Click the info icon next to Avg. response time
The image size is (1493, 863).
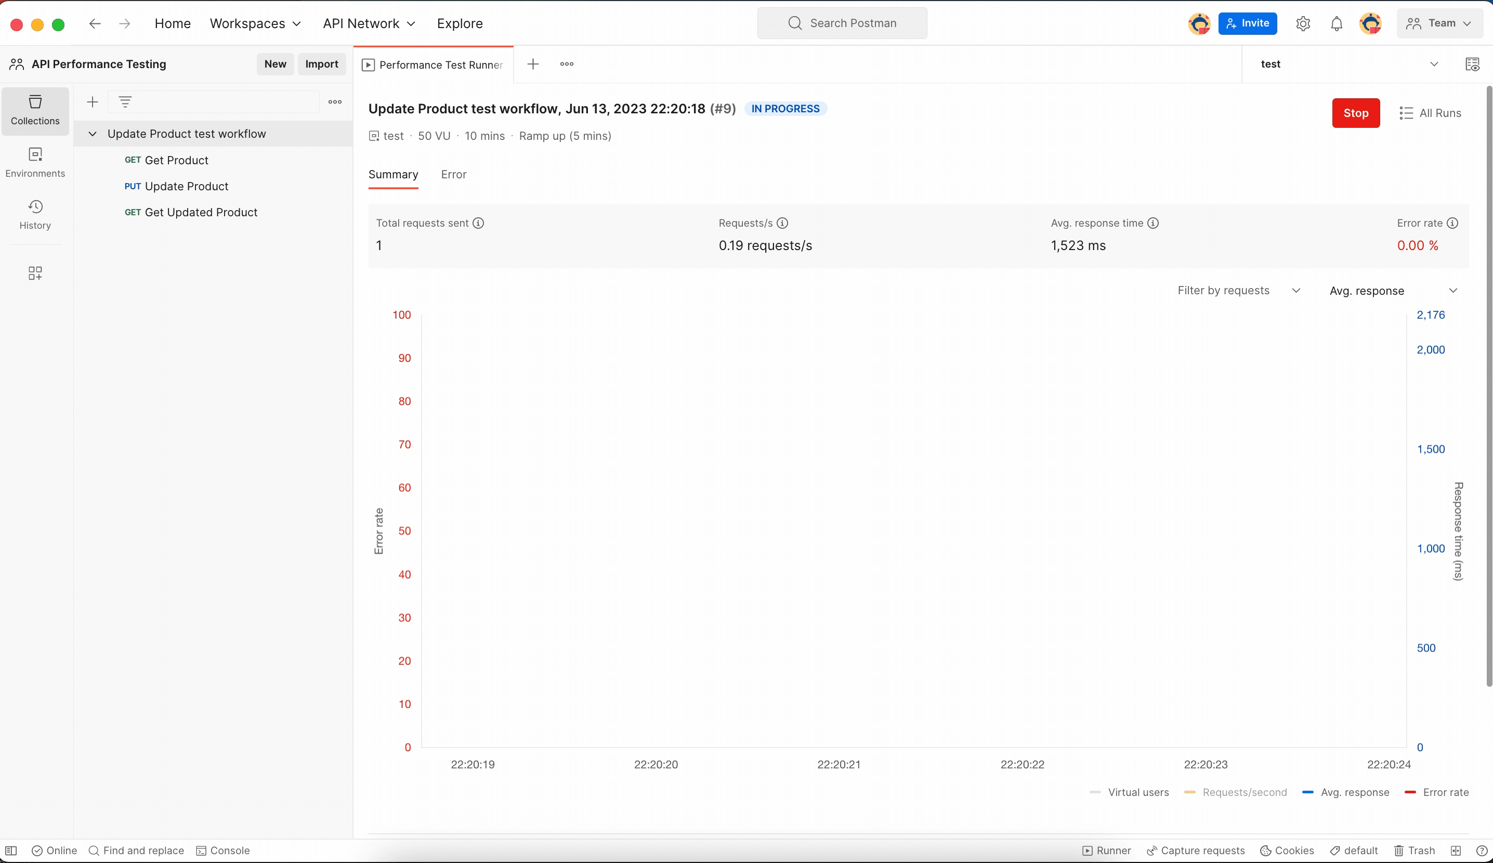coord(1153,224)
